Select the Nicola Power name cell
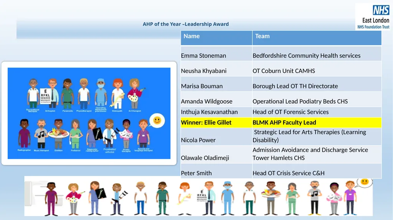 pyautogui.click(x=216, y=137)
